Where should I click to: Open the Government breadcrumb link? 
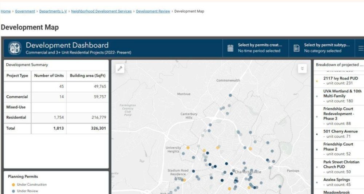[x=25, y=11]
